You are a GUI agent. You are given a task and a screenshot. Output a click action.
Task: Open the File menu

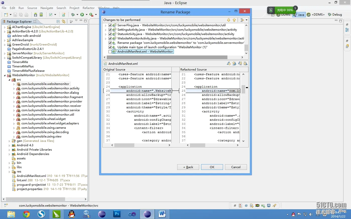point(4,8)
